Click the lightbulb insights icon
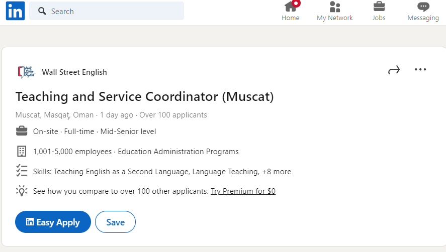 pos(22,191)
